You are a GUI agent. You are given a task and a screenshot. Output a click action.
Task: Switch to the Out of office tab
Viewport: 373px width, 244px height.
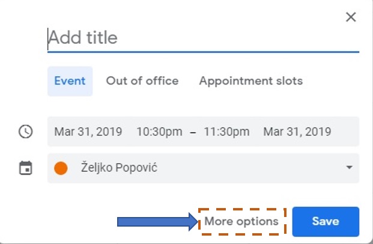(x=142, y=81)
